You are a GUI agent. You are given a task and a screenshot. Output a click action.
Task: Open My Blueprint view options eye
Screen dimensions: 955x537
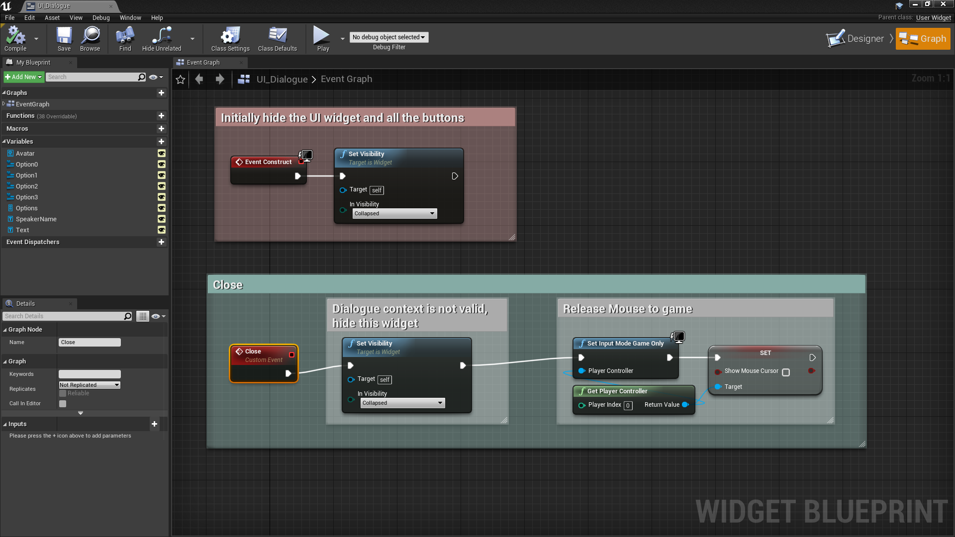156,77
